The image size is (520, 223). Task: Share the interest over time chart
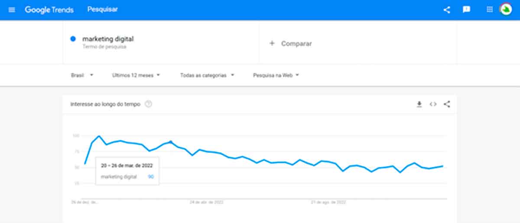click(447, 104)
